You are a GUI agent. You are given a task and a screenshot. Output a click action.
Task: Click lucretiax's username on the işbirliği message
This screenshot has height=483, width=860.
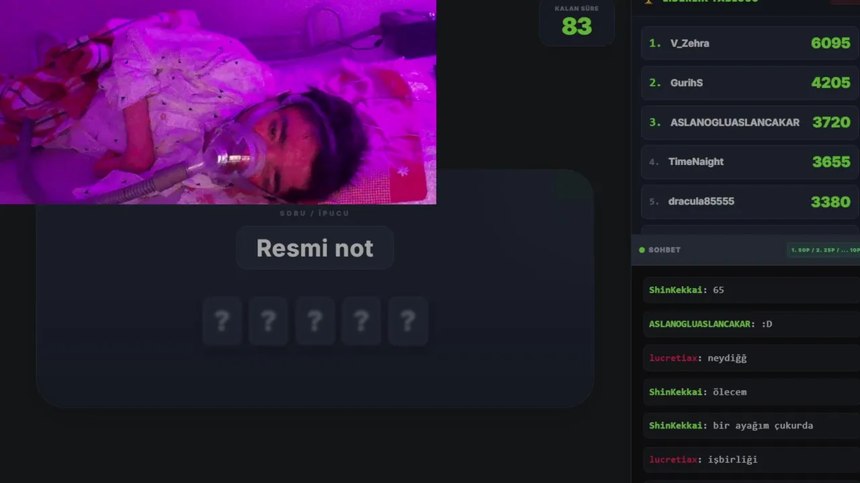pos(673,460)
